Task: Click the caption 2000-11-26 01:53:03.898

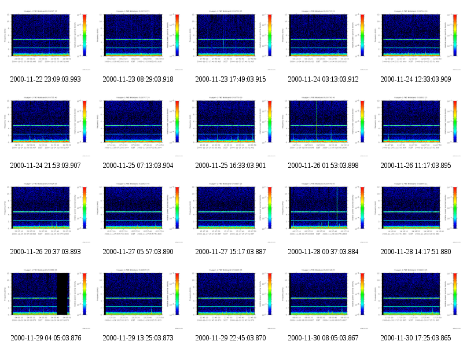Action: 323,166
